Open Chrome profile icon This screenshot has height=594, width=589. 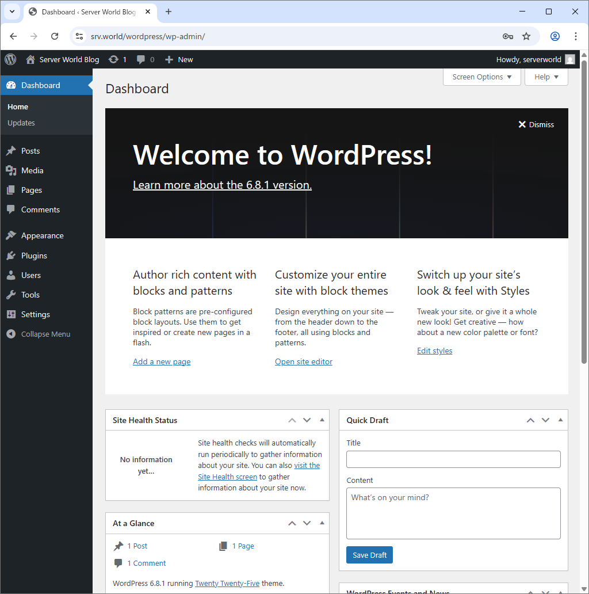click(x=555, y=36)
